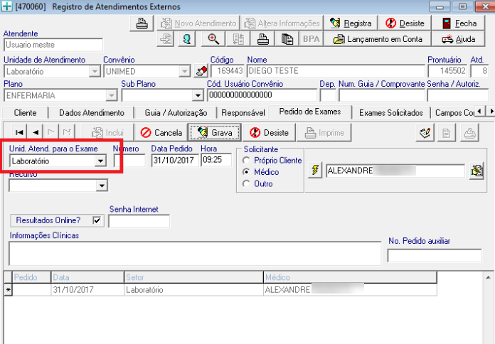Image resolution: width=495 pixels, height=344 pixels.
Task: Expand Unid. Atend. para o Exame dropdown
Action: coord(100,161)
